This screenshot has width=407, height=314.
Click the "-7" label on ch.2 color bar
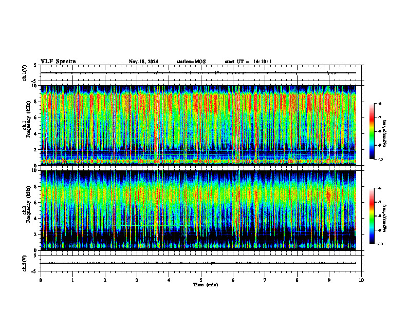coord(379,202)
